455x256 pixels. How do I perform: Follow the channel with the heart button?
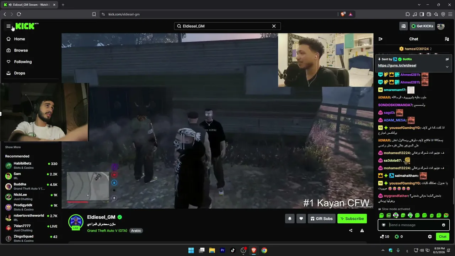tap(301, 219)
